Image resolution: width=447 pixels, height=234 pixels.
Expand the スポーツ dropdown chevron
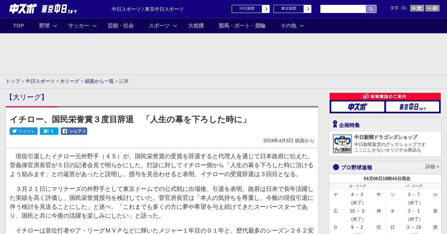[175, 26]
